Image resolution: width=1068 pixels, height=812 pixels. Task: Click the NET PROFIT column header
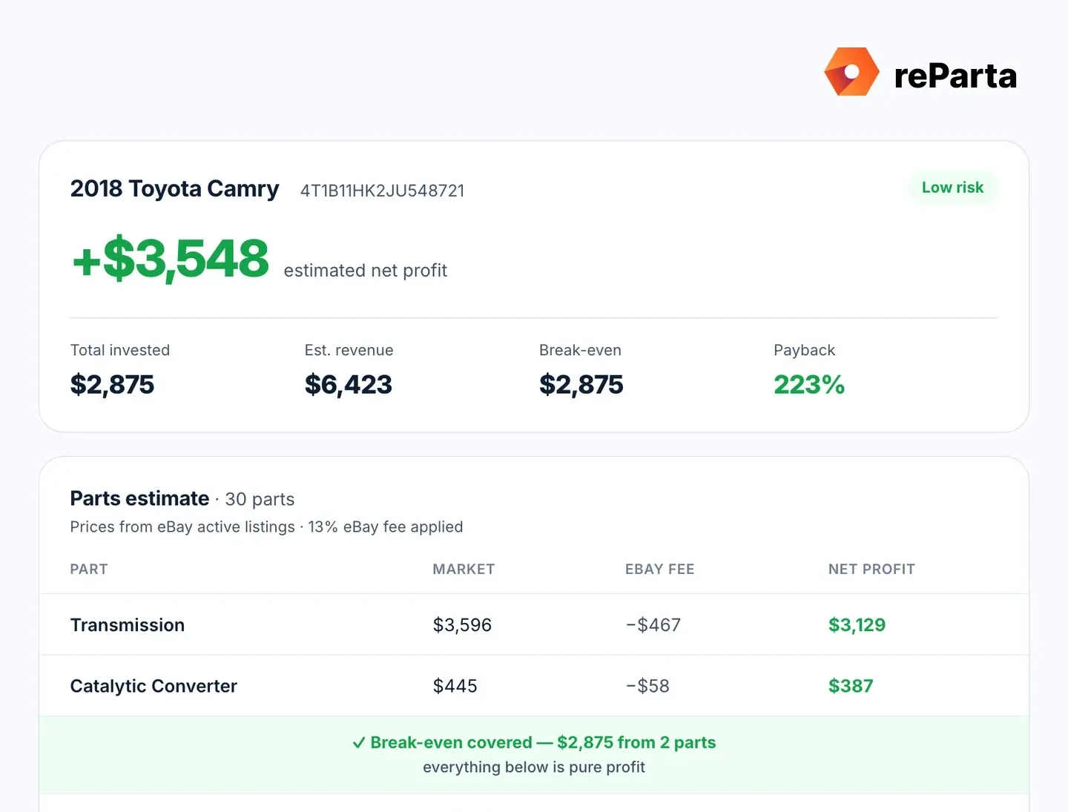pyautogui.click(x=871, y=569)
